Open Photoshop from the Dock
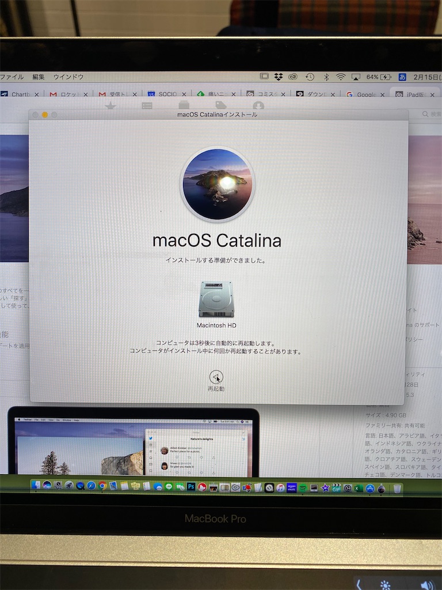 (x=191, y=487)
